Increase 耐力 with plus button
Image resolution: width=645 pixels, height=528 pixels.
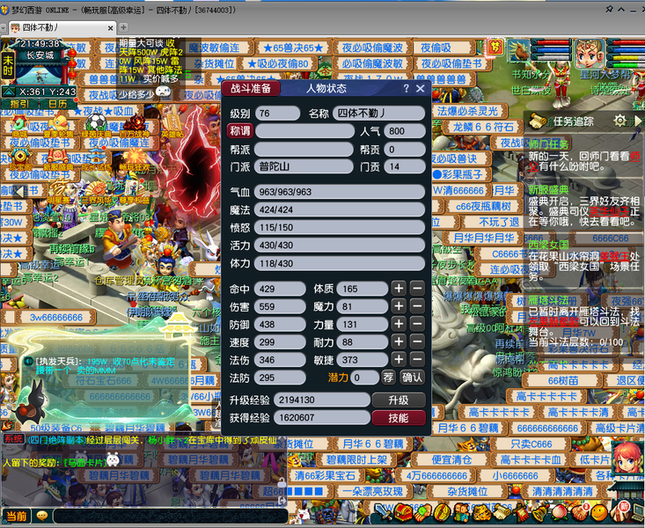tap(399, 341)
